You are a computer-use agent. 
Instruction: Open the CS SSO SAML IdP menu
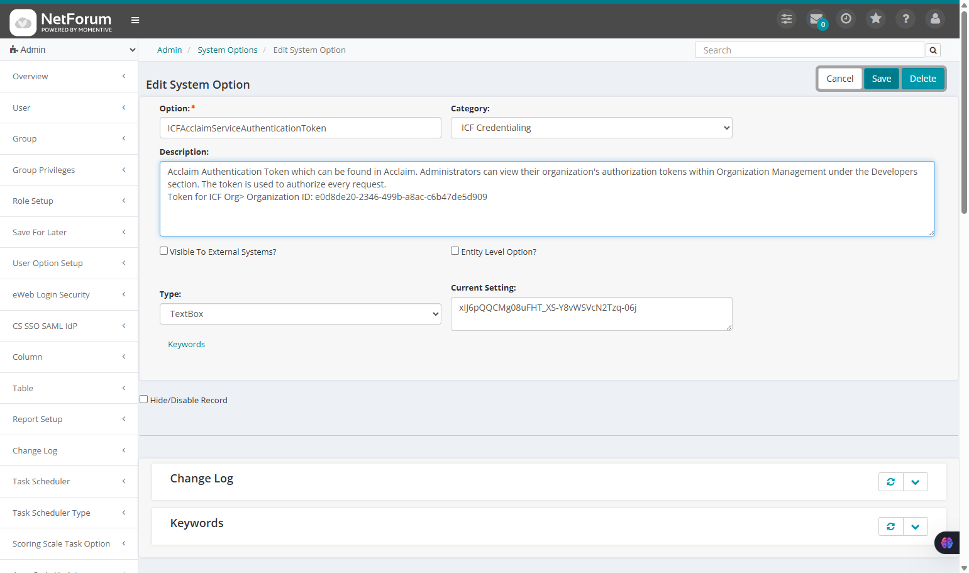69,326
